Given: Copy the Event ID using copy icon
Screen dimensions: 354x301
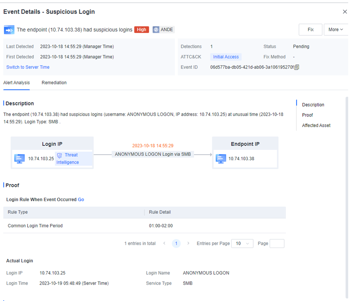Looking at the screenshot, I should click(x=297, y=67).
